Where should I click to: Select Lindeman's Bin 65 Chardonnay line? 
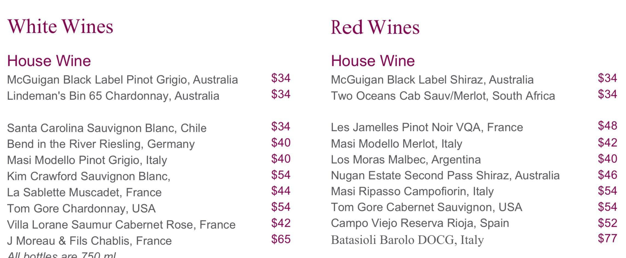(x=113, y=96)
